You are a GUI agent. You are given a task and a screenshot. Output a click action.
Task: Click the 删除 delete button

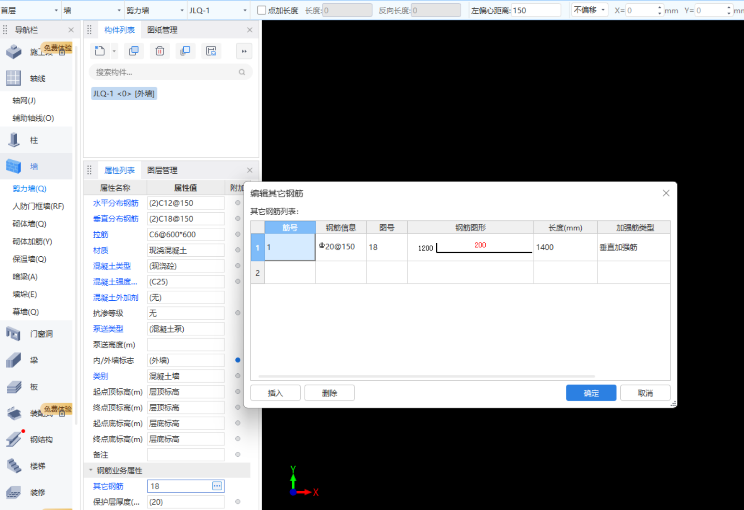330,393
